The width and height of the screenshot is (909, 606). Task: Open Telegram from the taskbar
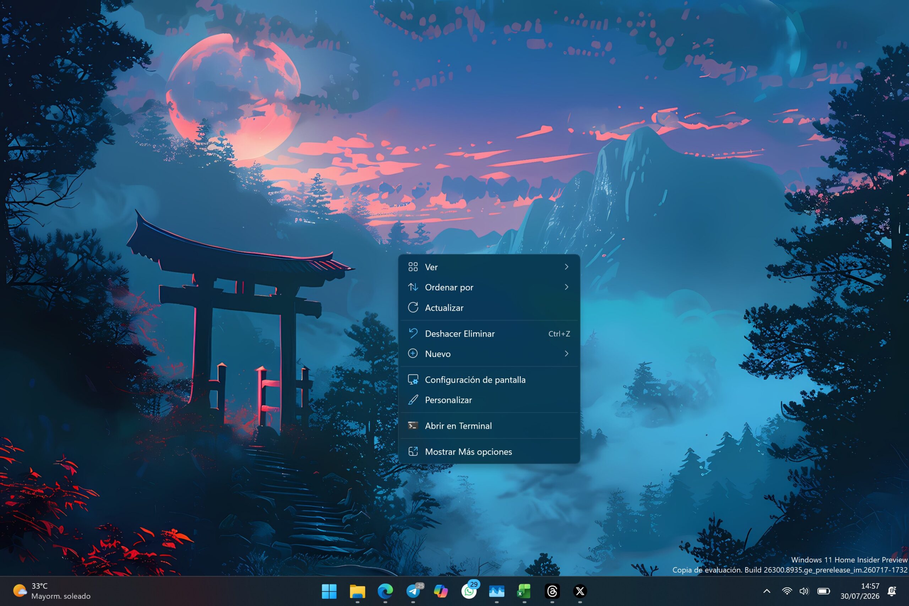tap(413, 591)
